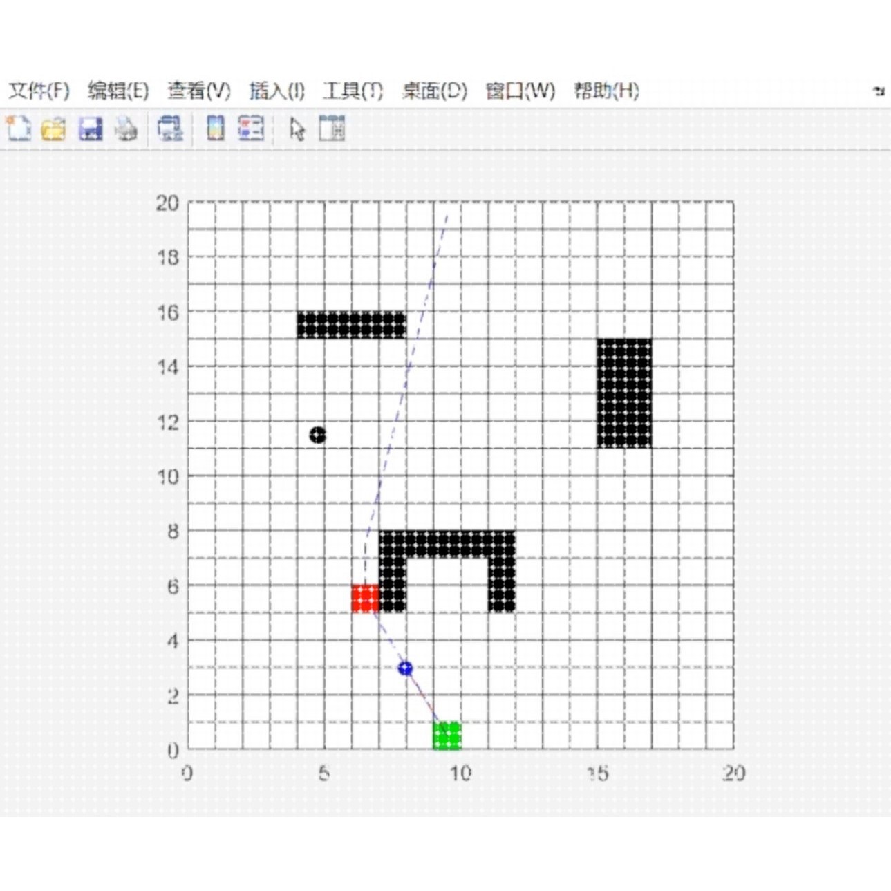The image size is (891, 891).
Task: Insert a legend using the toolbar icon
Action: [251, 129]
